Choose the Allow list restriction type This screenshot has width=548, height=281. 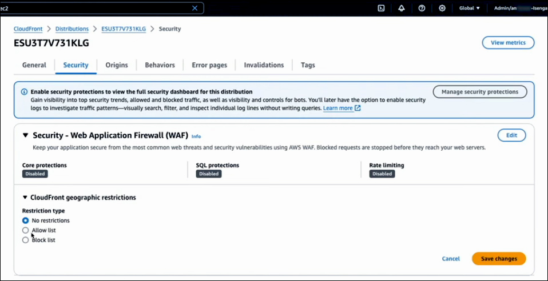pyautogui.click(x=25, y=230)
